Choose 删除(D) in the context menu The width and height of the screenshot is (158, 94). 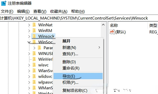[x=78, y=62]
